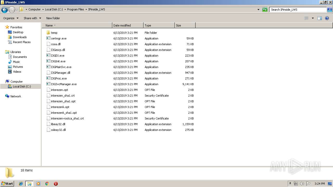This screenshot has height=187, width=333.
Task: Select the interezen.opt file name
Action: [x=59, y=90]
